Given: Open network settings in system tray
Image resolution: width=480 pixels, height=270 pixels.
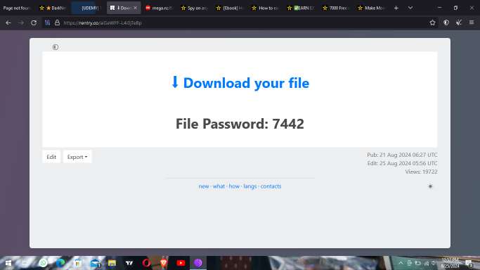Looking at the screenshot, I should (427, 263).
